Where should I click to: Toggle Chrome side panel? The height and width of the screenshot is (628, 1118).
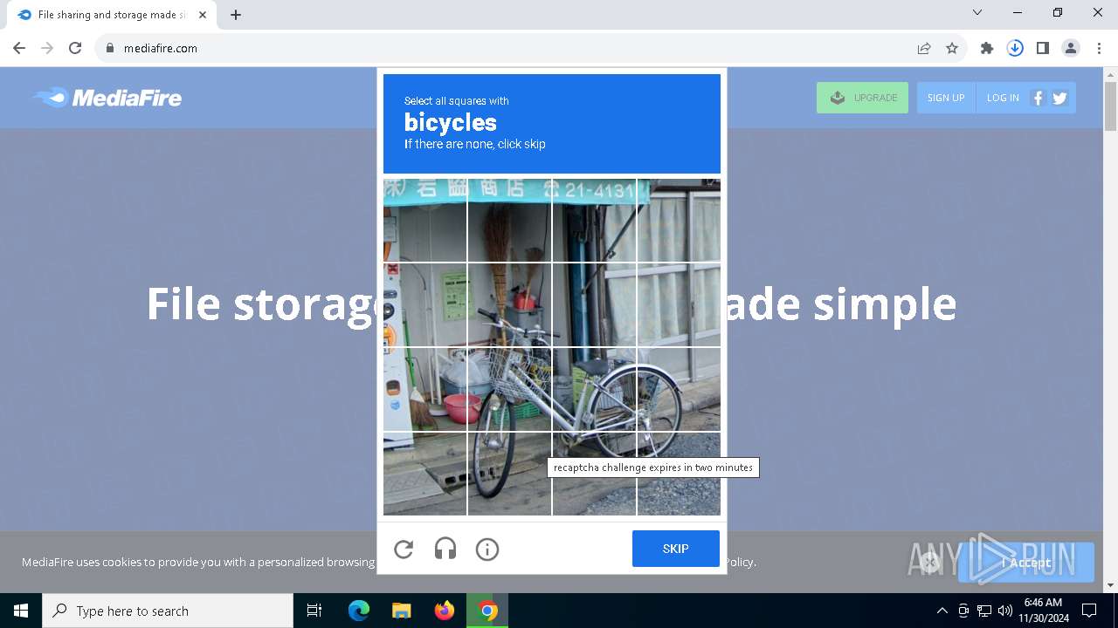1043,48
